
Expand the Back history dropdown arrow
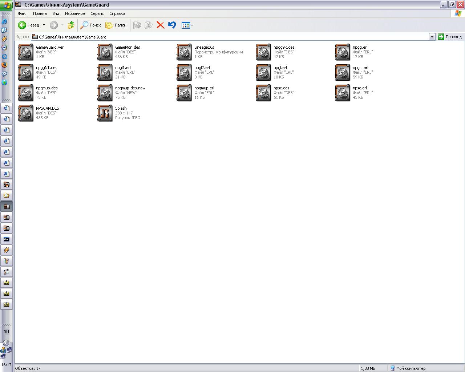click(44, 25)
